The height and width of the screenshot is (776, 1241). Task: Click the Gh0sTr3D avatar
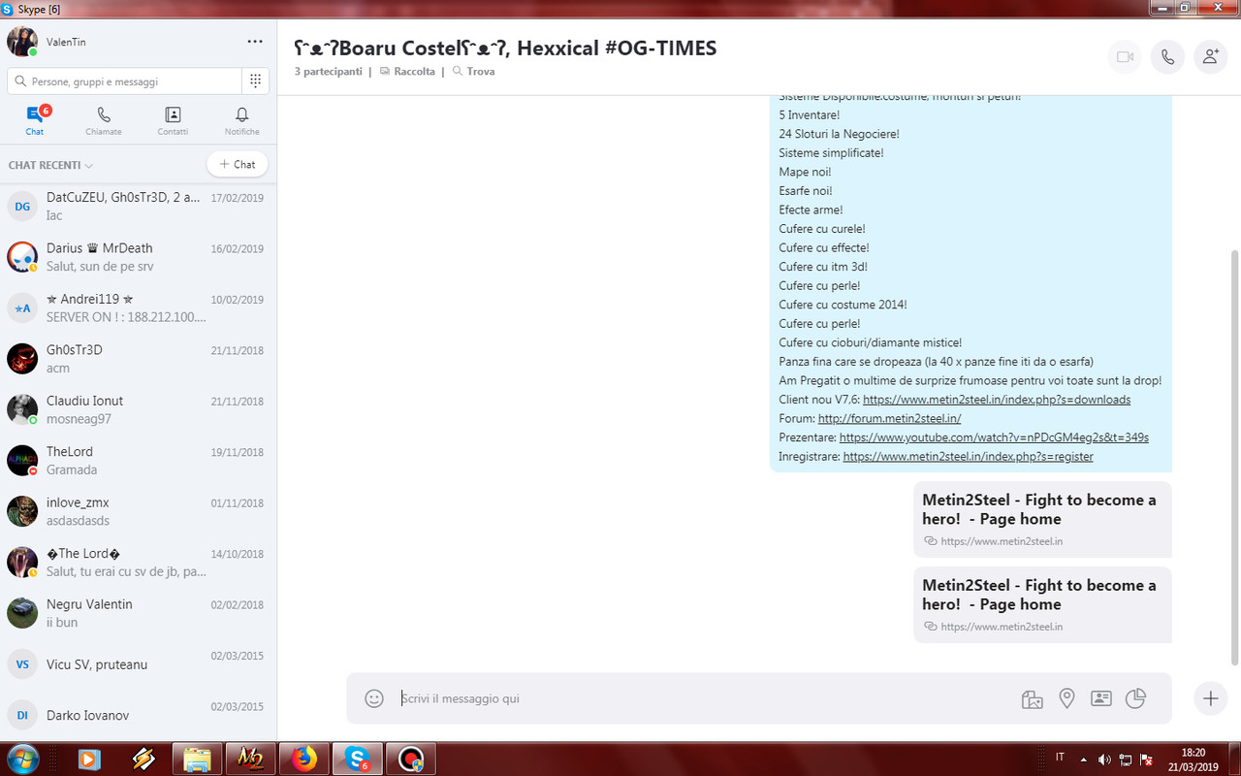pyautogui.click(x=22, y=359)
